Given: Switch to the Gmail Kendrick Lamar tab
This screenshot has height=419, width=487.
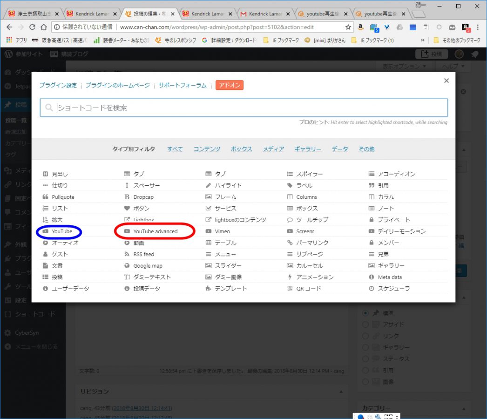Looking at the screenshot, I should 264,14.
